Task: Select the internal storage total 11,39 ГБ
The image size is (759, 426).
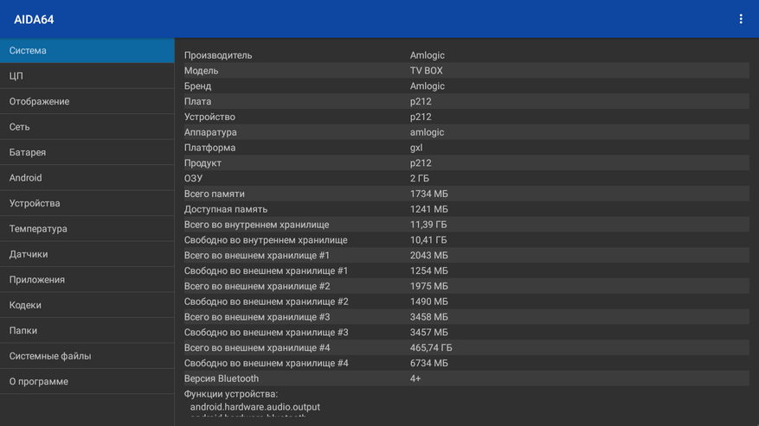Action: coord(428,225)
